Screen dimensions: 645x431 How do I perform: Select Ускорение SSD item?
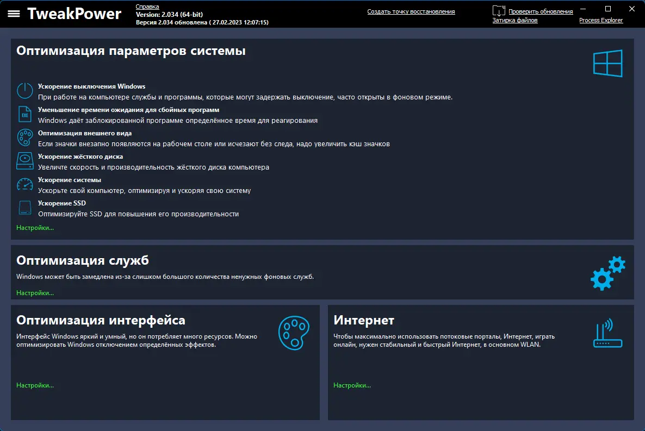tap(62, 203)
